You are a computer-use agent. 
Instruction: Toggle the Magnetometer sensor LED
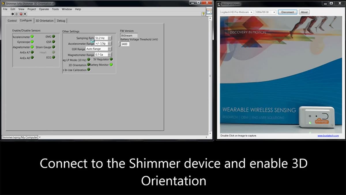[x=32, y=47]
